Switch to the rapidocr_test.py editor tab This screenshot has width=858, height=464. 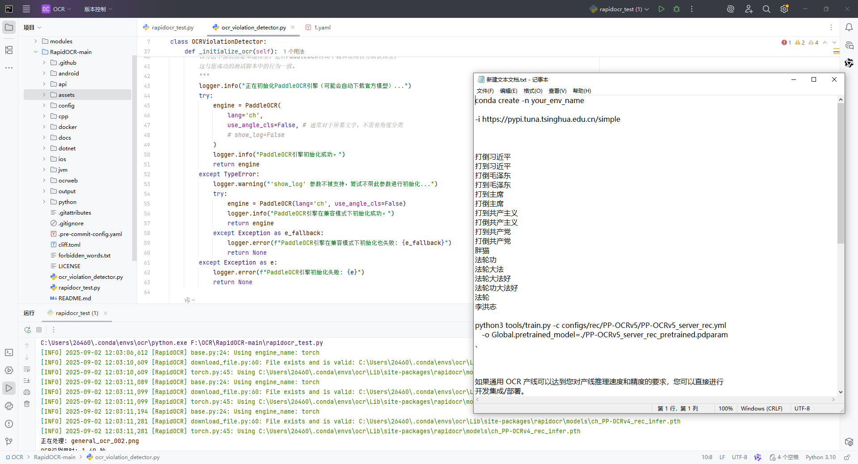[x=172, y=28]
